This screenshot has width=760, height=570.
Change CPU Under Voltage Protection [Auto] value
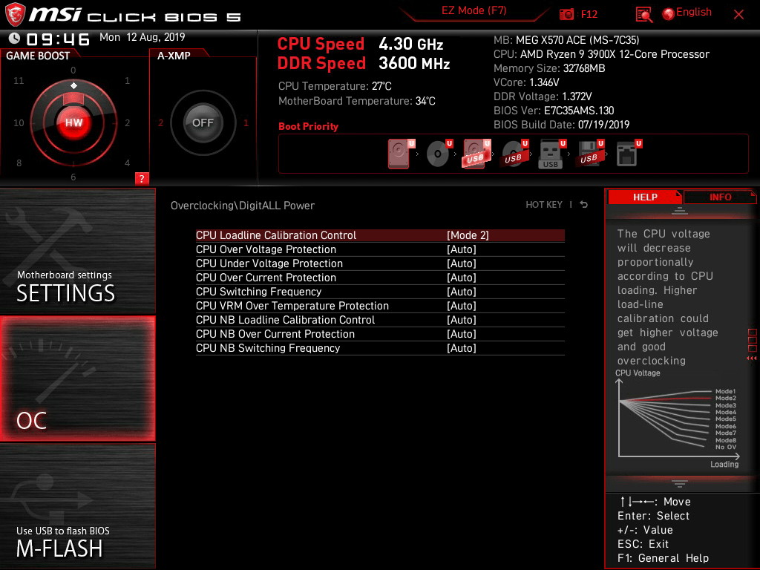(x=462, y=263)
